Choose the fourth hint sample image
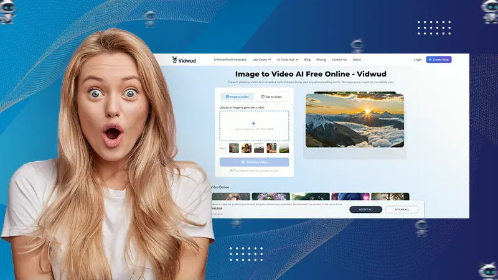The image size is (498, 280). click(271, 148)
